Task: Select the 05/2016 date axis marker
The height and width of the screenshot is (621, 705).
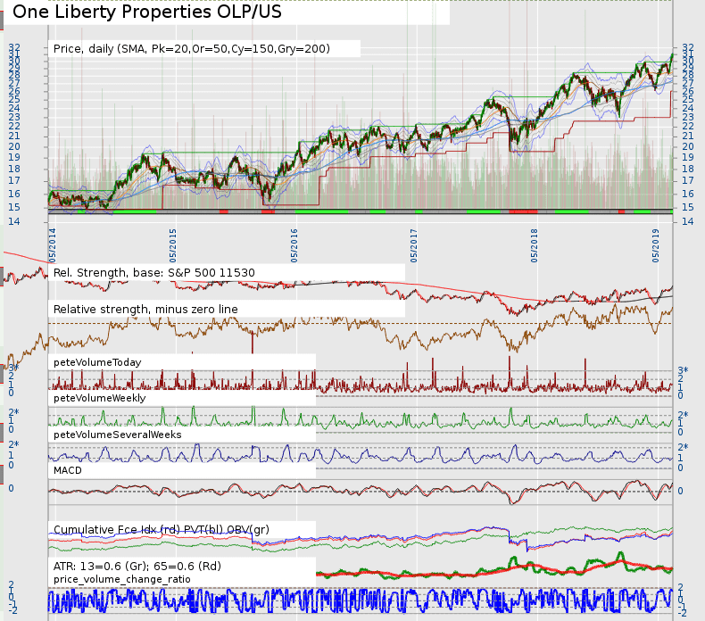Action: (x=294, y=245)
